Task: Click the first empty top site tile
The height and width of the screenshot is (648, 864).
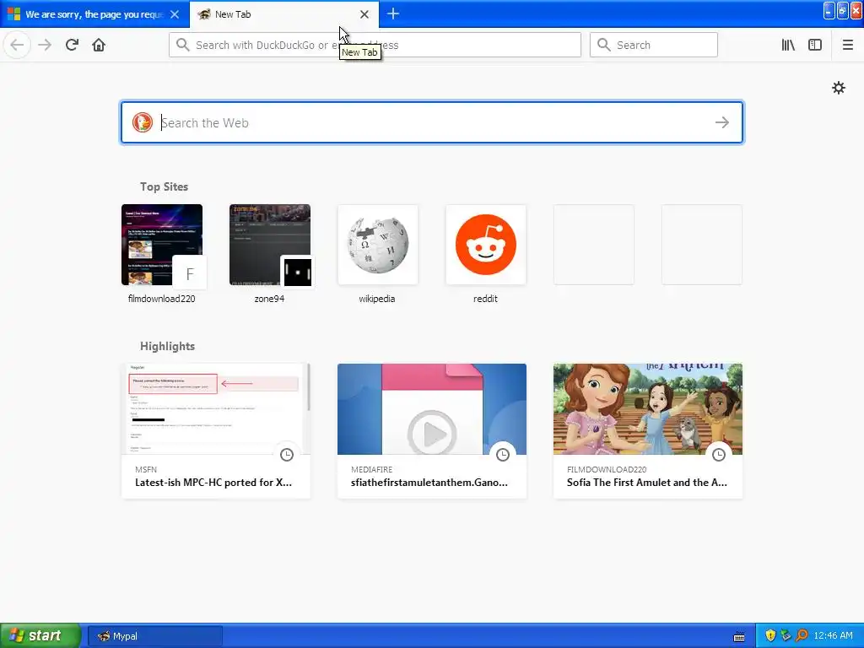Action: pos(593,245)
